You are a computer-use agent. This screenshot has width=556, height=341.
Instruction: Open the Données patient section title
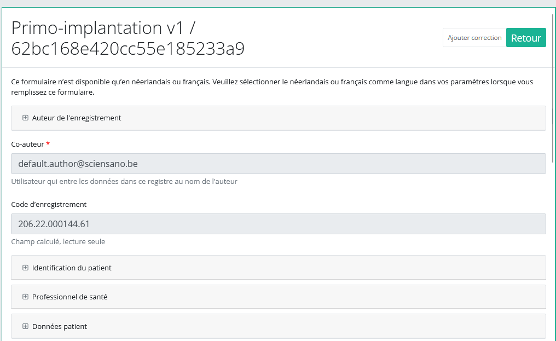[x=60, y=326]
